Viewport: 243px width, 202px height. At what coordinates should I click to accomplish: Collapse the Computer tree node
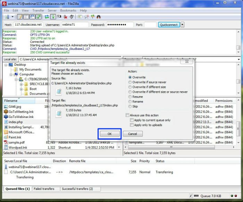pyautogui.click(x=11, y=75)
